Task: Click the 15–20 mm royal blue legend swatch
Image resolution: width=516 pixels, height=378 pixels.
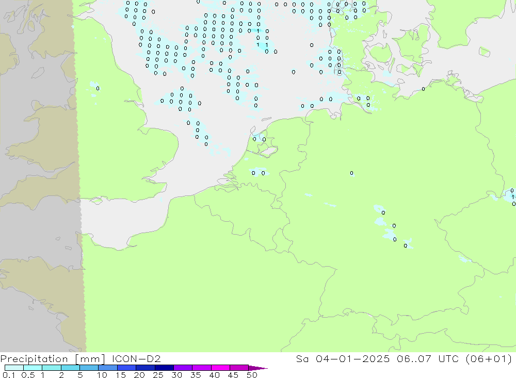Action: click(x=126, y=368)
